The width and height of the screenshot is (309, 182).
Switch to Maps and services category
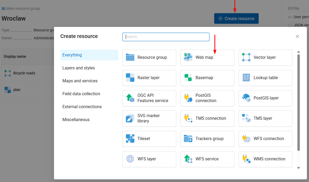coord(80,81)
